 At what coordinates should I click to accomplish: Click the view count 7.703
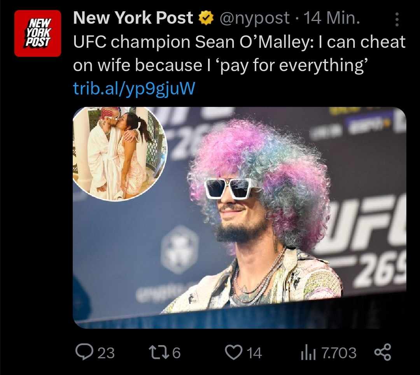coord(339,353)
